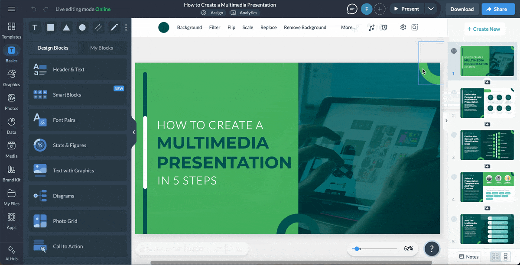Open Stats & Figures category
520x265 pixels.
click(x=78, y=145)
